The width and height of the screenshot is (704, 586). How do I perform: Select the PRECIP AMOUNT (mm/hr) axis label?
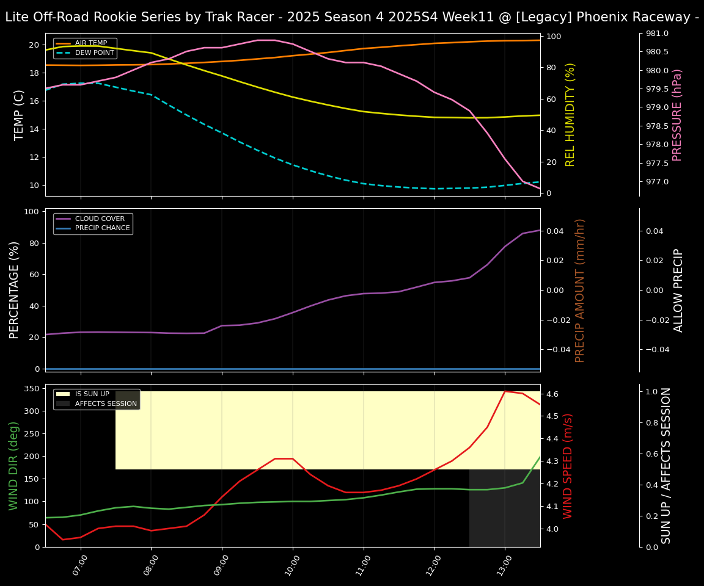point(580,290)
